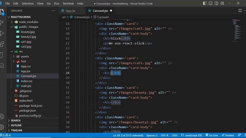
Task: Open db.json file
Action: [x=24, y=96]
